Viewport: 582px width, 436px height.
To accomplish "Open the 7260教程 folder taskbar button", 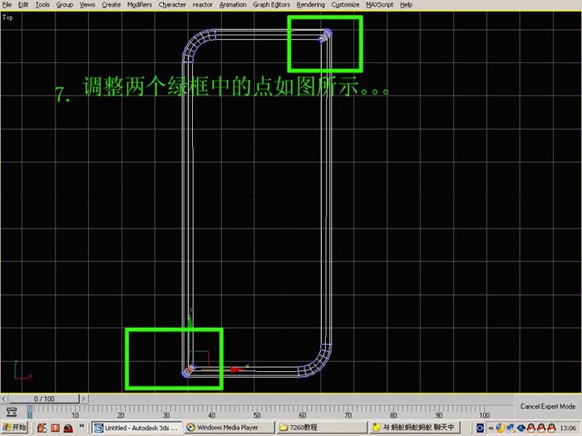I will 322,428.
